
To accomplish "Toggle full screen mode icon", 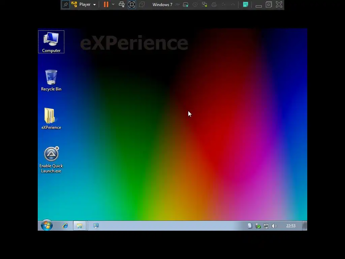I will point(132,4).
